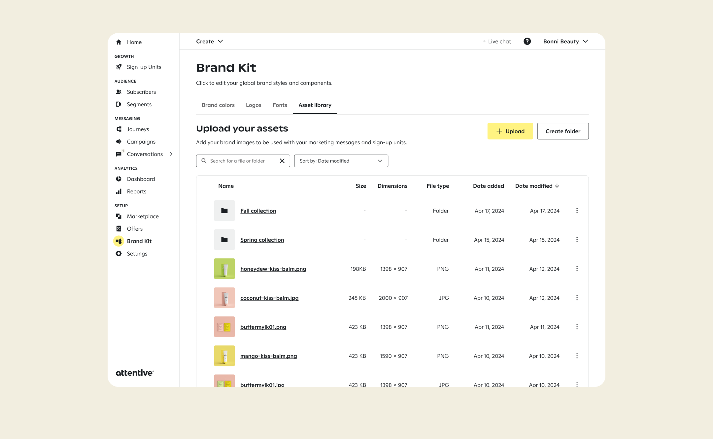Clear the search field with X
Screen dimensions: 713x439
pyautogui.click(x=282, y=161)
